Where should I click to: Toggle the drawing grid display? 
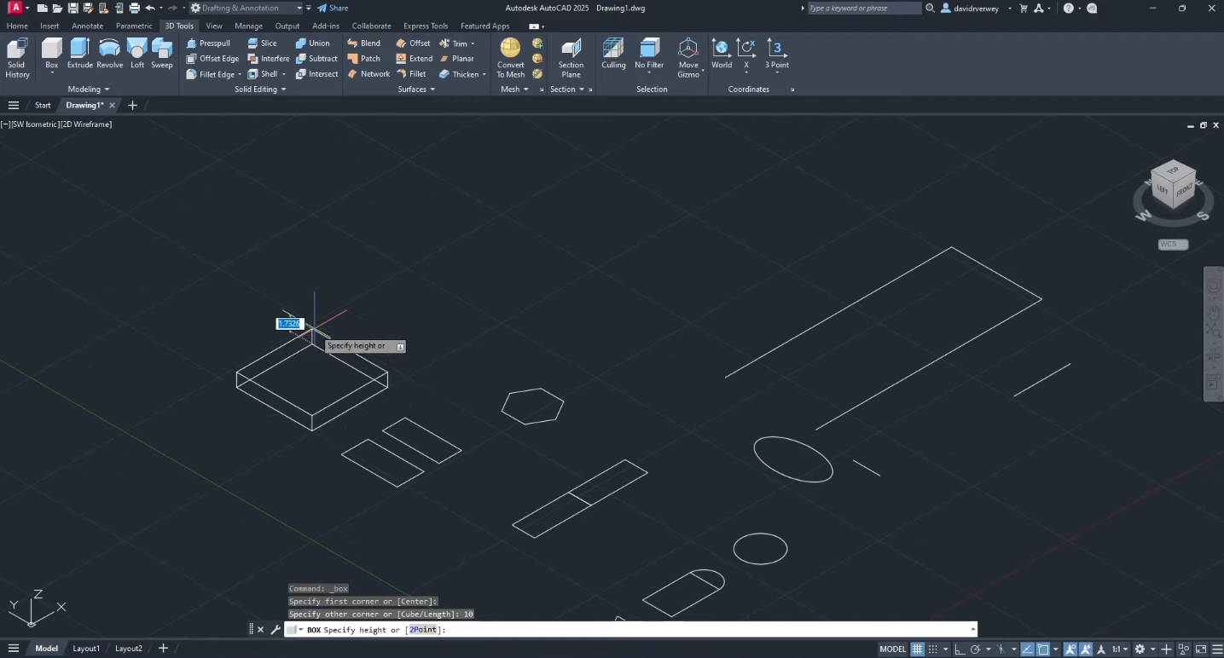click(917, 649)
